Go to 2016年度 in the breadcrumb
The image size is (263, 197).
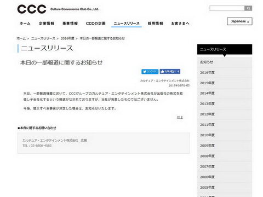pos(67,38)
